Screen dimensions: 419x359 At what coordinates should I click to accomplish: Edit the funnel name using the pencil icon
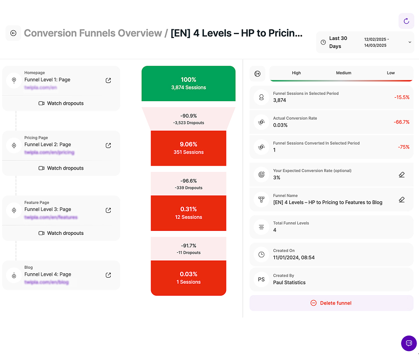(402, 199)
